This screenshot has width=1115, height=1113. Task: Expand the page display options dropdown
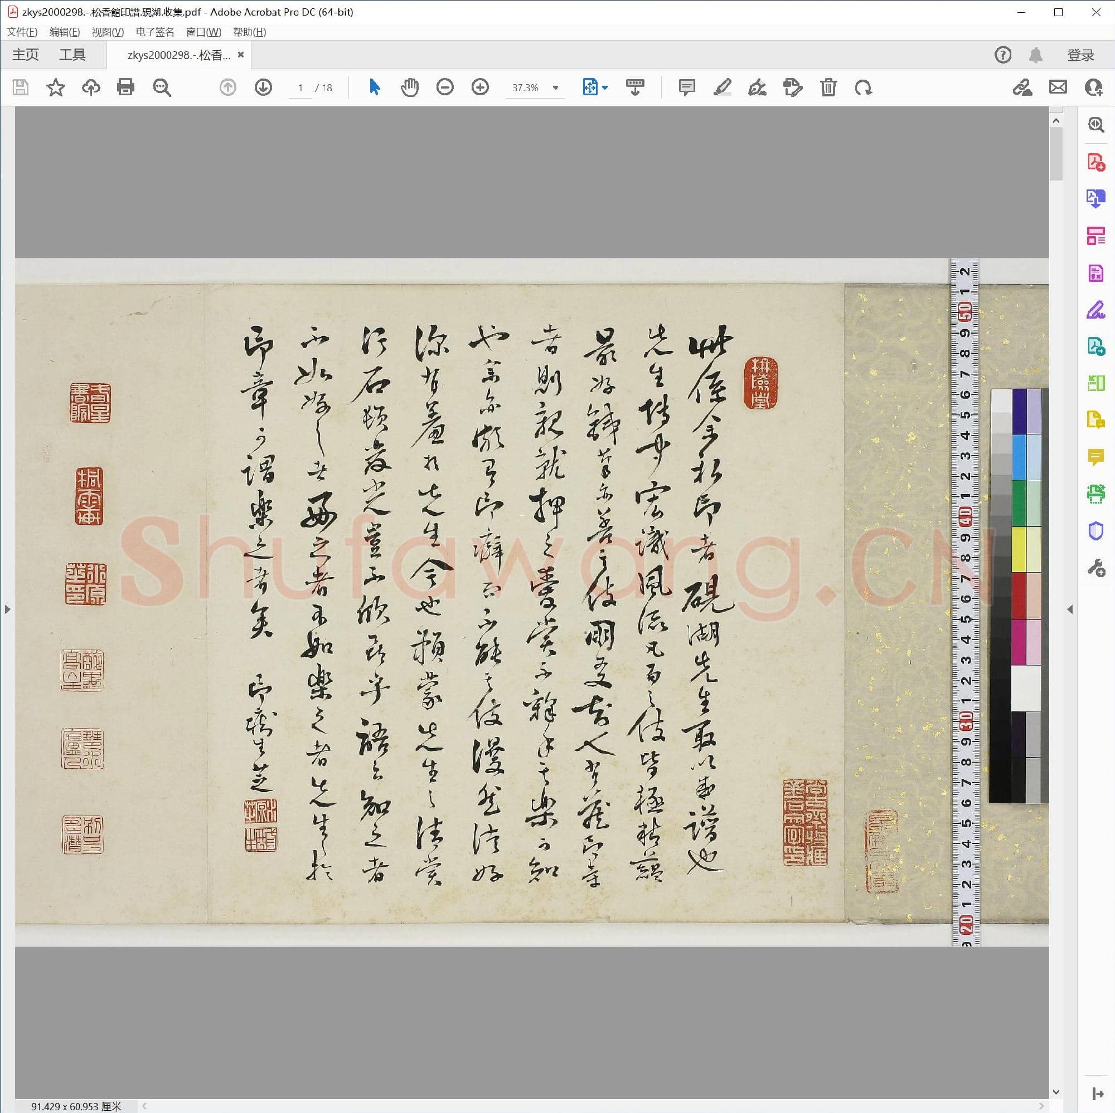pos(604,87)
